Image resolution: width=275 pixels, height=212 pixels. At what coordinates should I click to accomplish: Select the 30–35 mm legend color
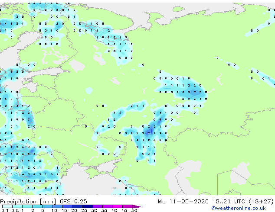pyautogui.click(x=98, y=206)
